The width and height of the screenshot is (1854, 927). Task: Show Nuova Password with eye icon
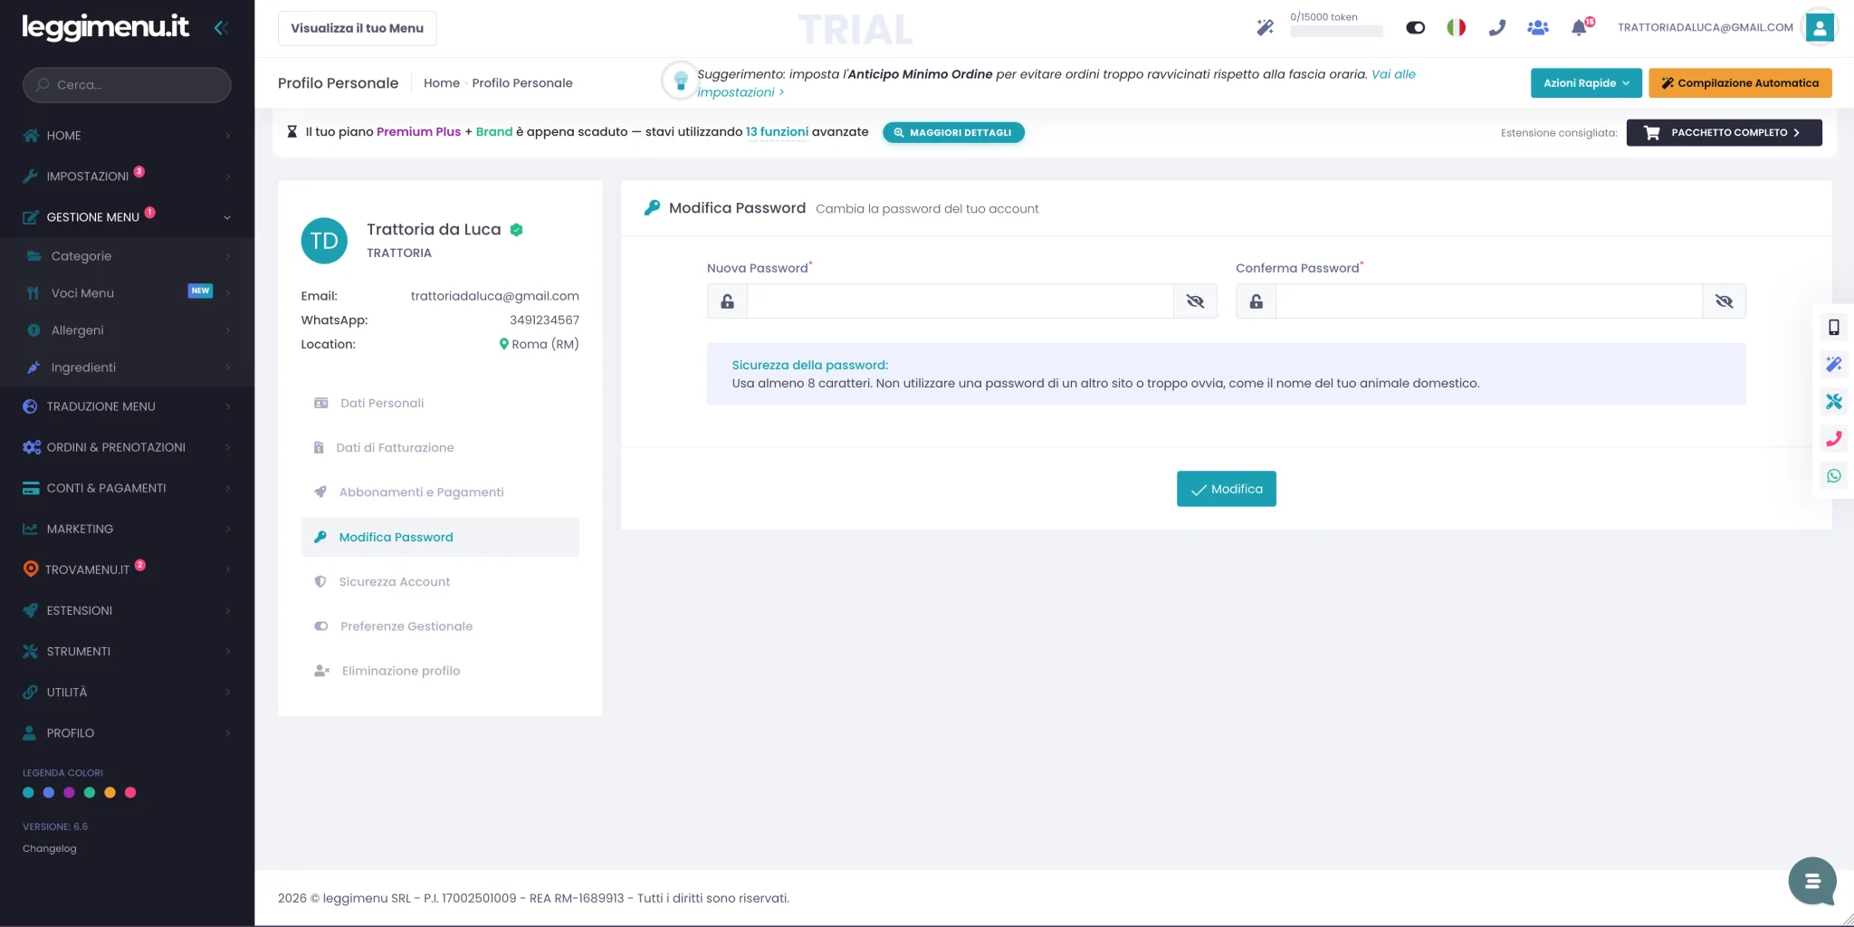[x=1195, y=301]
